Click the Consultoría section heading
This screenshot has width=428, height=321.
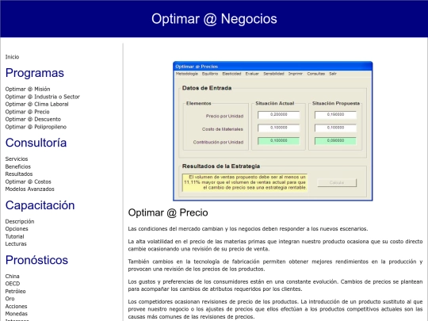(x=36, y=143)
